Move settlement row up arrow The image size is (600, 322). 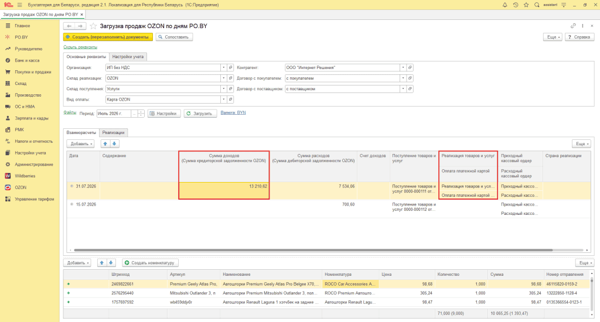[x=105, y=144]
